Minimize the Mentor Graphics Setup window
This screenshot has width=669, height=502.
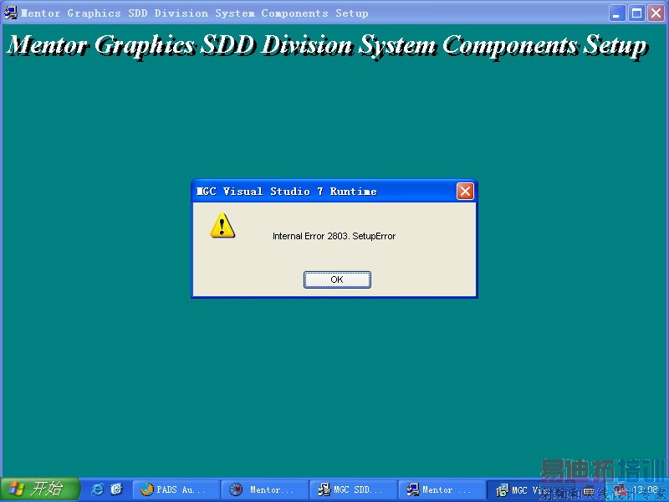[x=616, y=13]
